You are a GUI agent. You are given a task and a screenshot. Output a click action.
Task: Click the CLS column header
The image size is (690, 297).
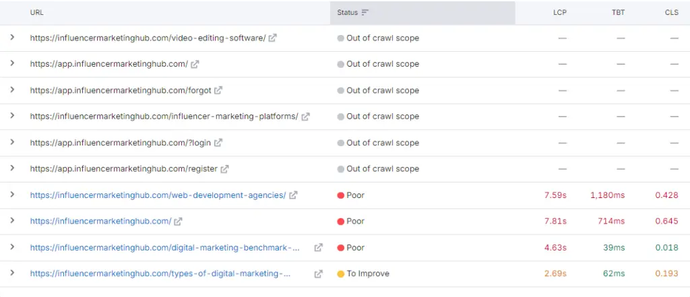tap(671, 12)
